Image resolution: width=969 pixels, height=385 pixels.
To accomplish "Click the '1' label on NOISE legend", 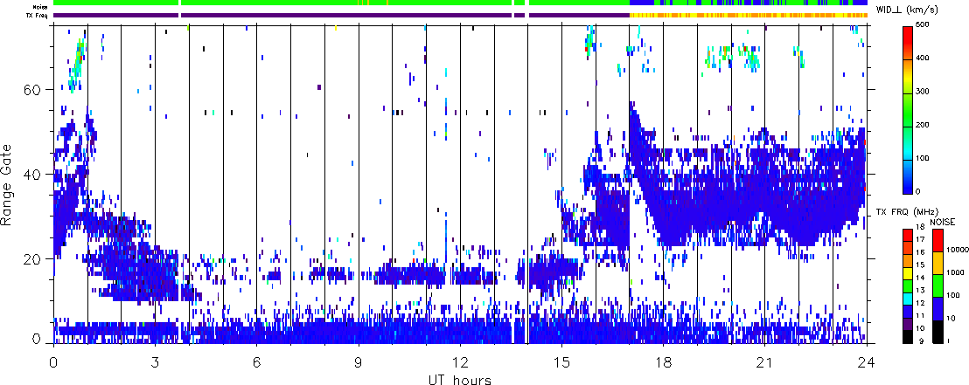I will [x=951, y=341].
